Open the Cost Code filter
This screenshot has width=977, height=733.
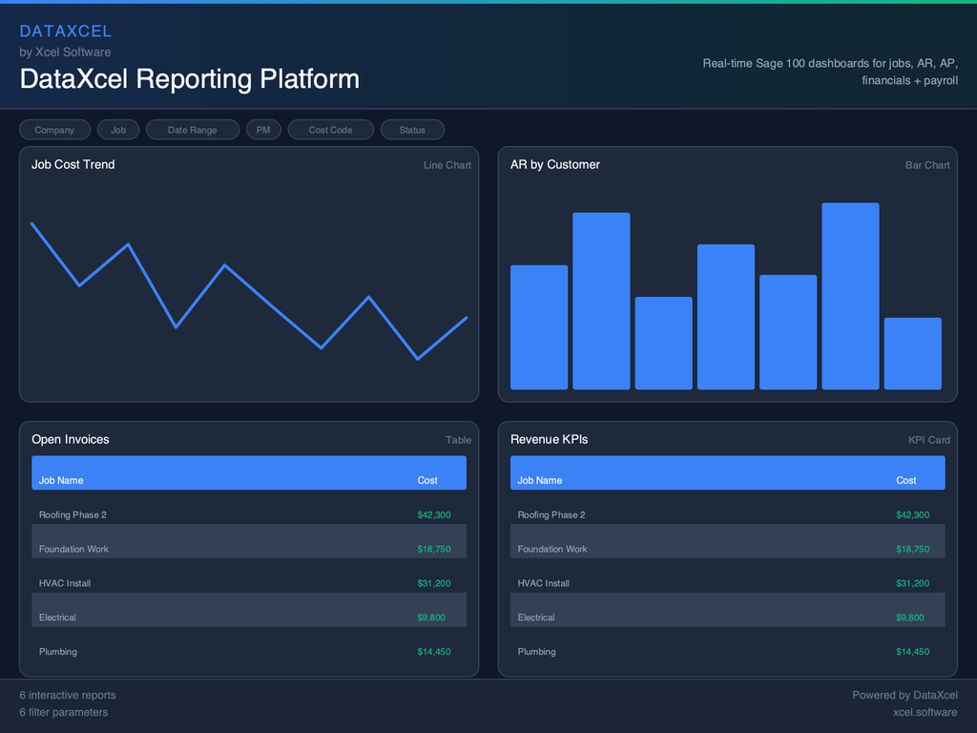(331, 129)
